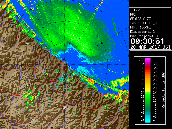This screenshot has height=129, width=172.
Task: Click the 'Task: SEAICE_A' line
Action: tap(143, 23)
